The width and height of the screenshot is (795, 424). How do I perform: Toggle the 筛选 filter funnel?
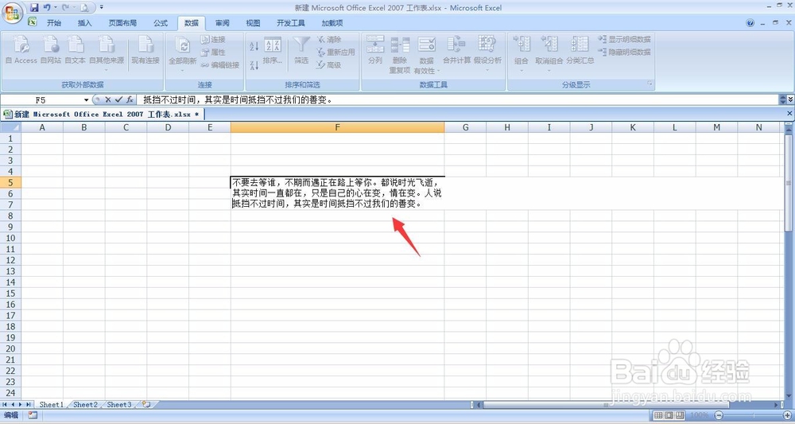click(301, 49)
